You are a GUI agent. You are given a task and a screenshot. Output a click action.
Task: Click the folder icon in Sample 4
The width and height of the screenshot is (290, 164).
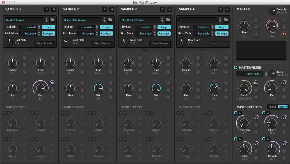(226, 20)
